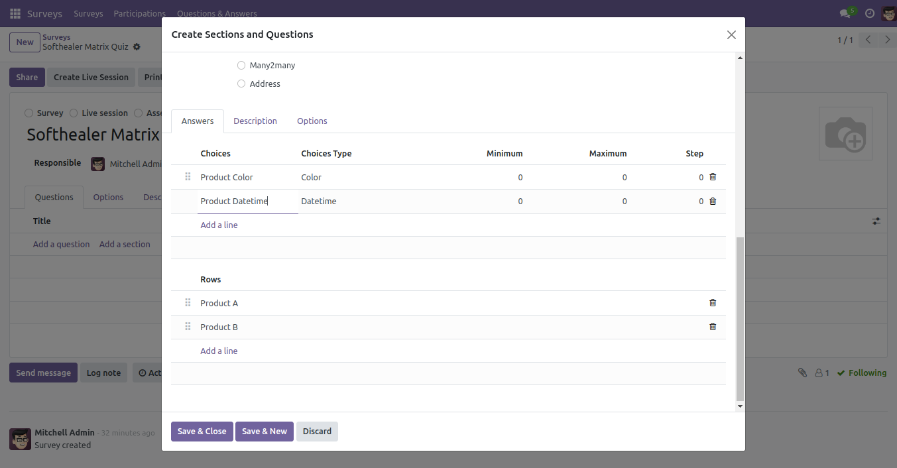Click the Surveys app title
This screenshot has width=897, height=468.
point(44,13)
